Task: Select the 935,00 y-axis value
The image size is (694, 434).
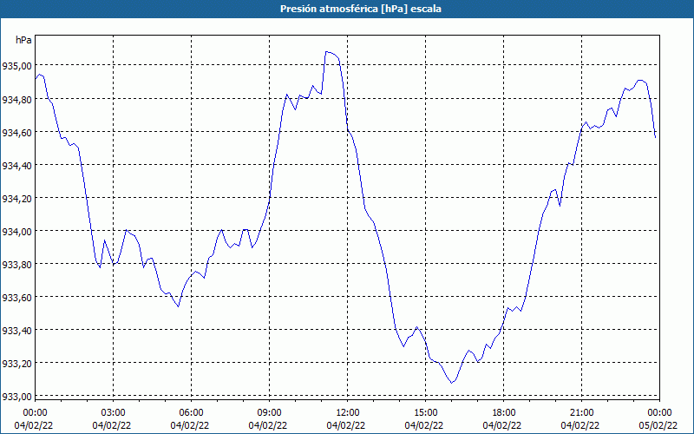Action: click(16, 66)
